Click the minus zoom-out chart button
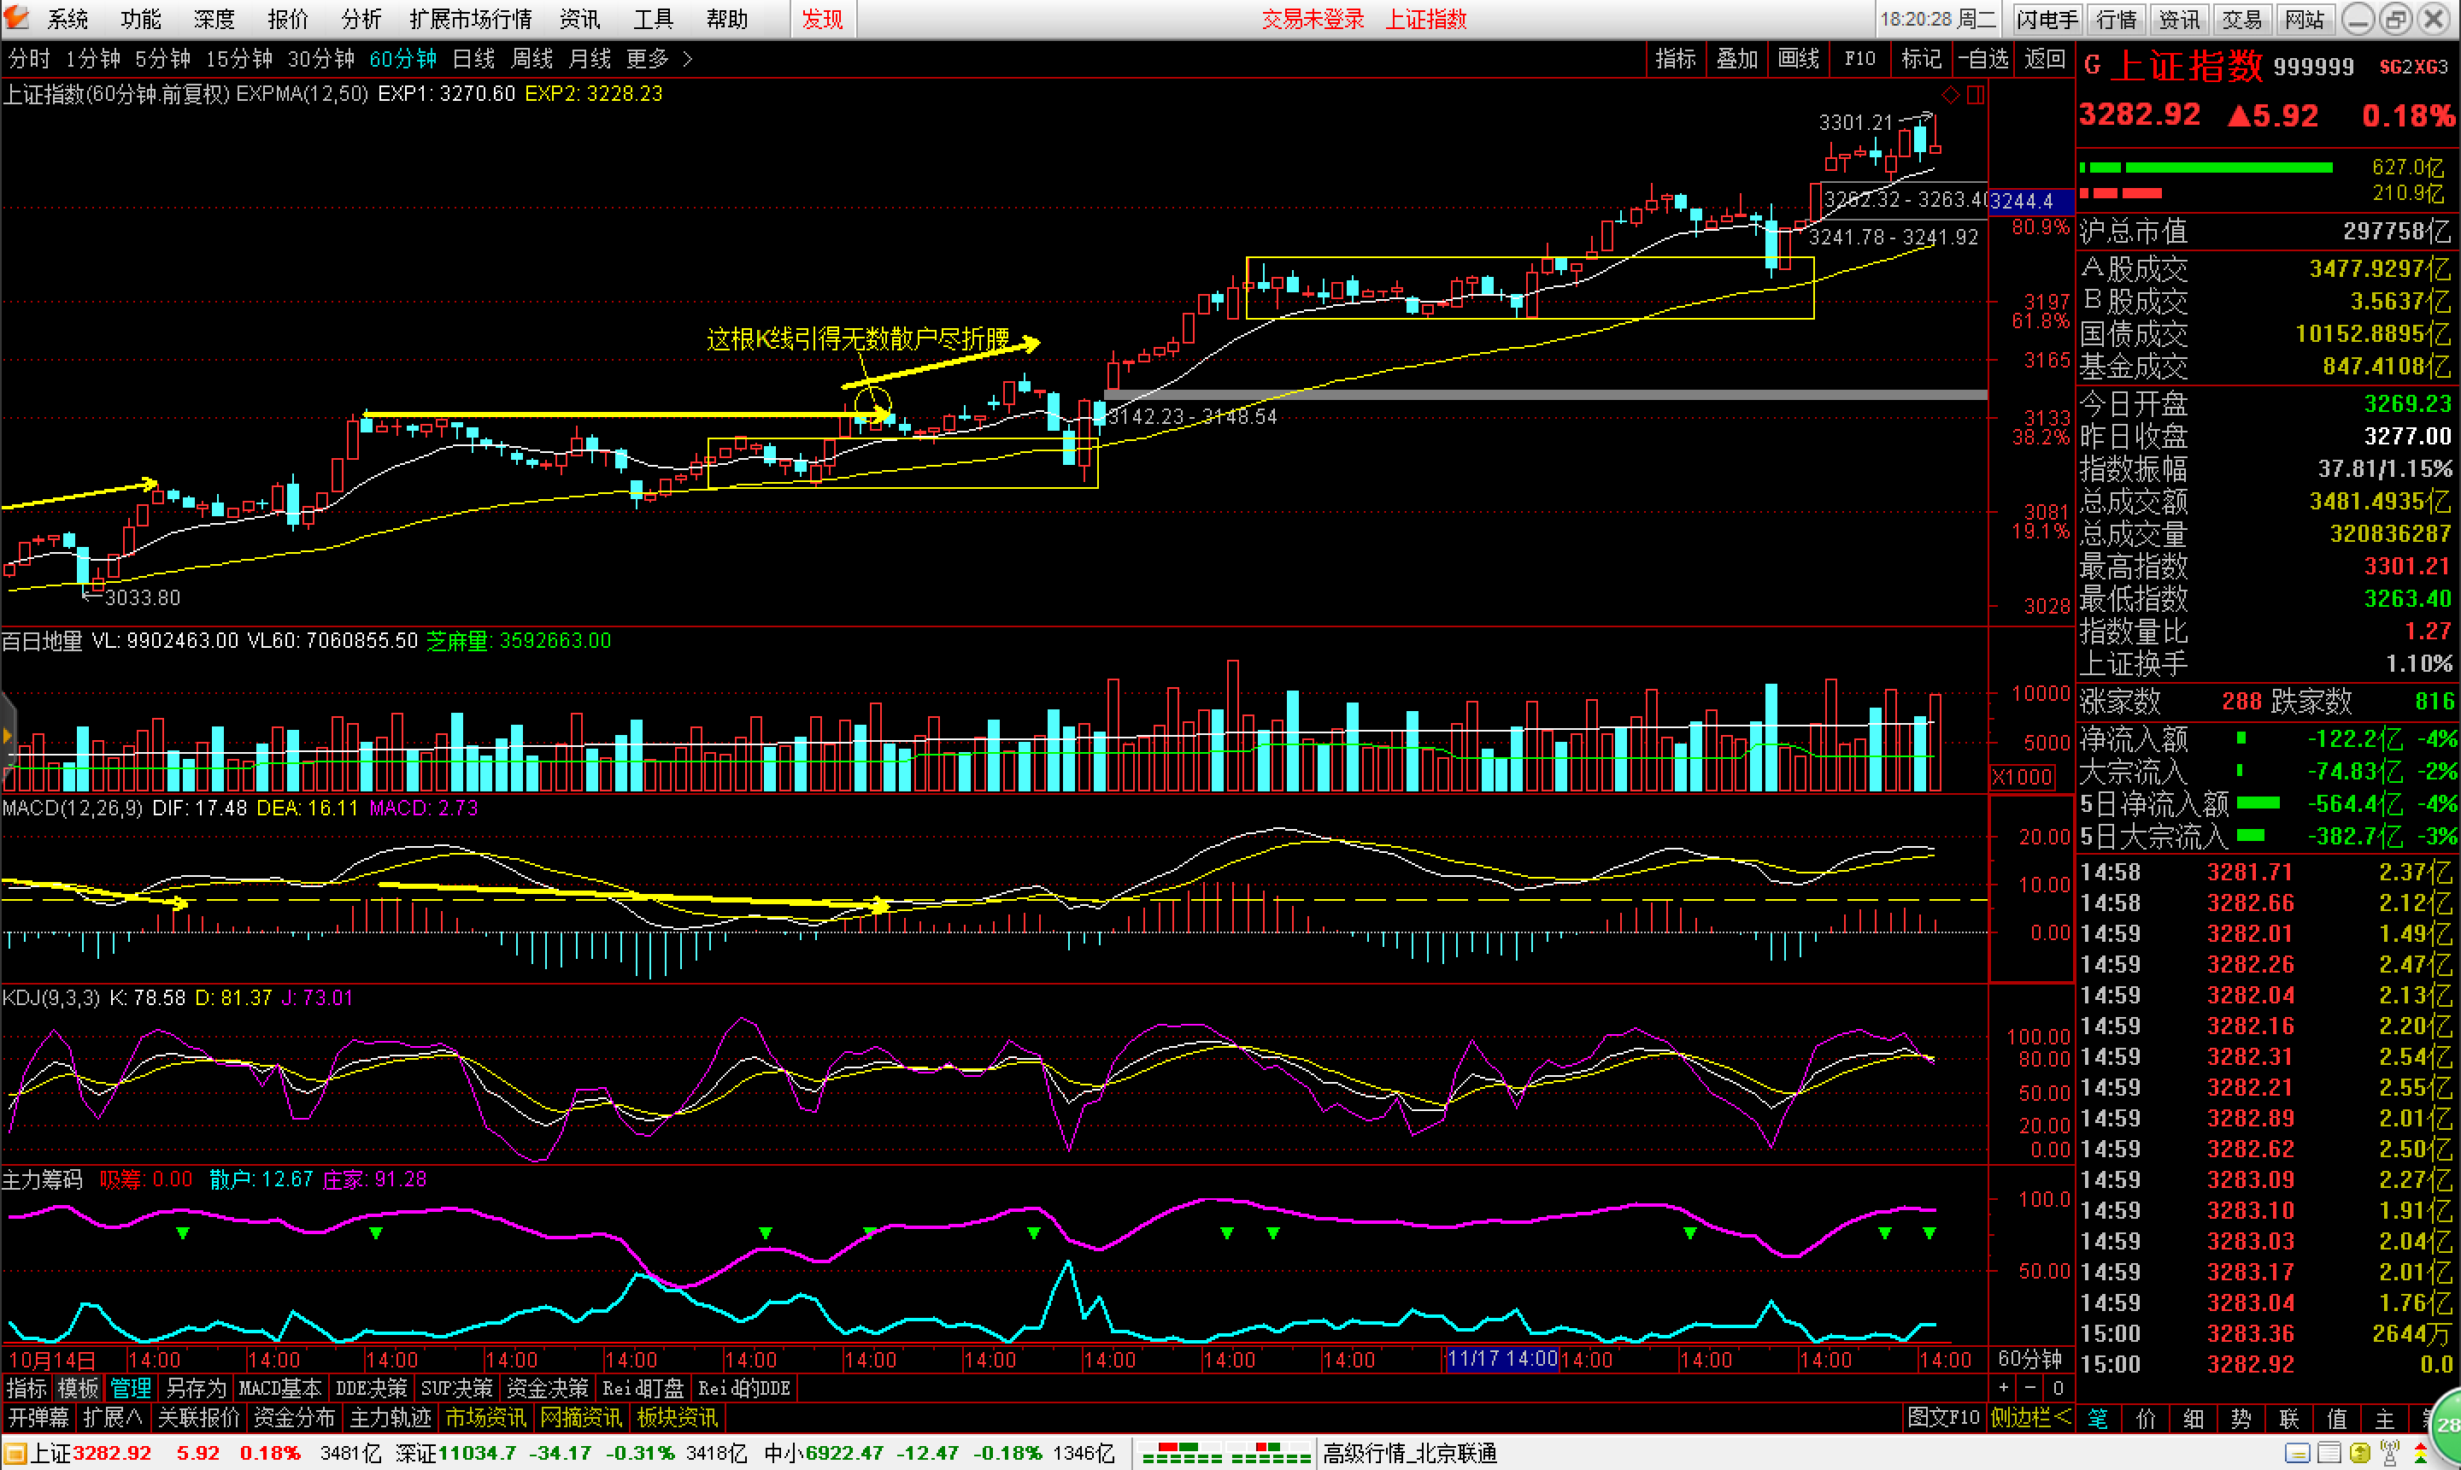2461x1470 pixels. (2030, 1388)
